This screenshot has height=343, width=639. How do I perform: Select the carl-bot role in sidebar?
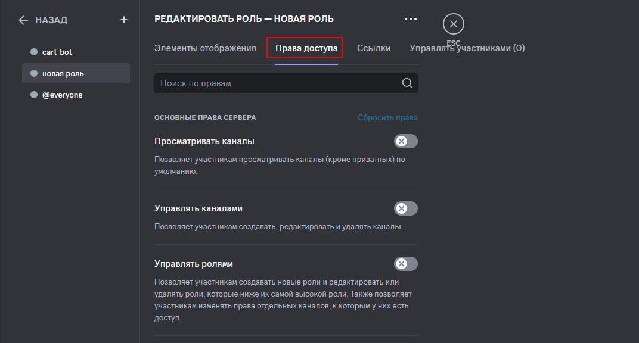pos(57,52)
